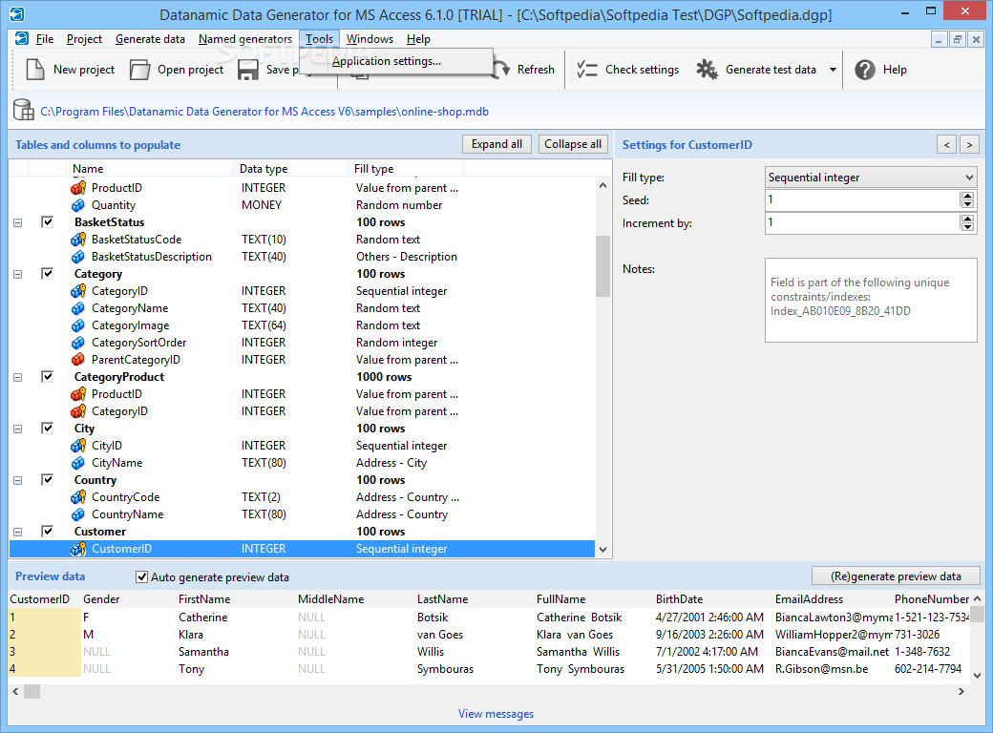Click the Collapse all button
This screenshot has width=993, height=733.
(573, 144)
